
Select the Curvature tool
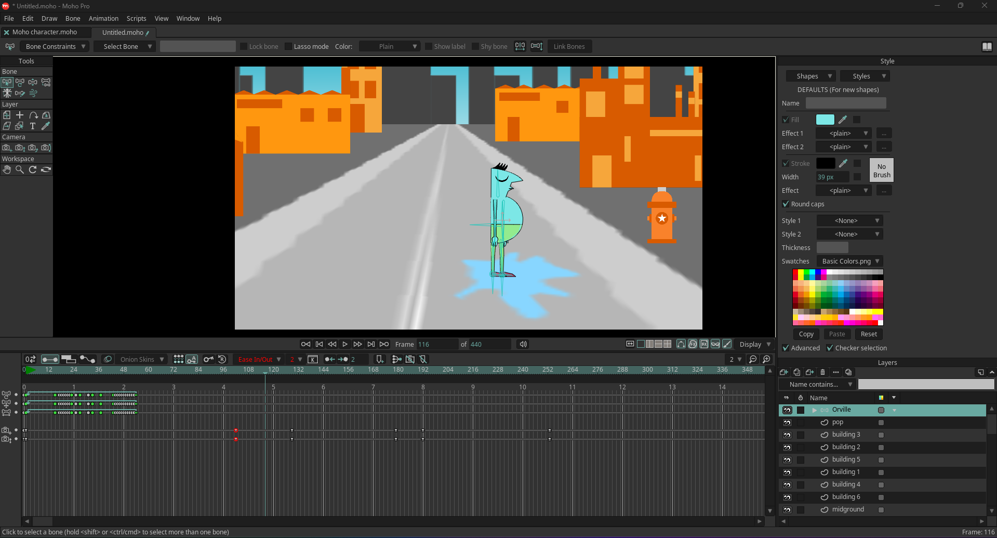coord(33,115)
